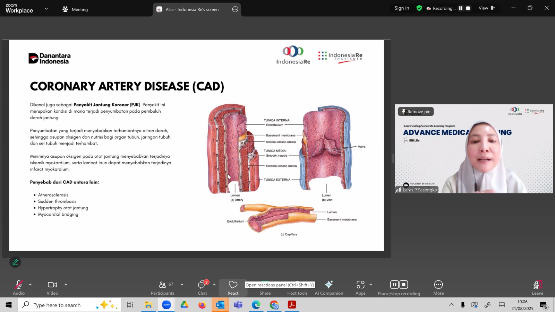Image resolution: width=555 pixels, height=312 pixels.
Task: Click the encryption shield icon
Action: (419, 8)
